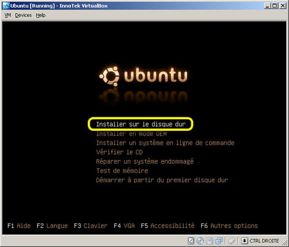Select Réparer un système endommagé
Image resolution: width=289 pixels, height=247 pixels.
pos(144,161)
